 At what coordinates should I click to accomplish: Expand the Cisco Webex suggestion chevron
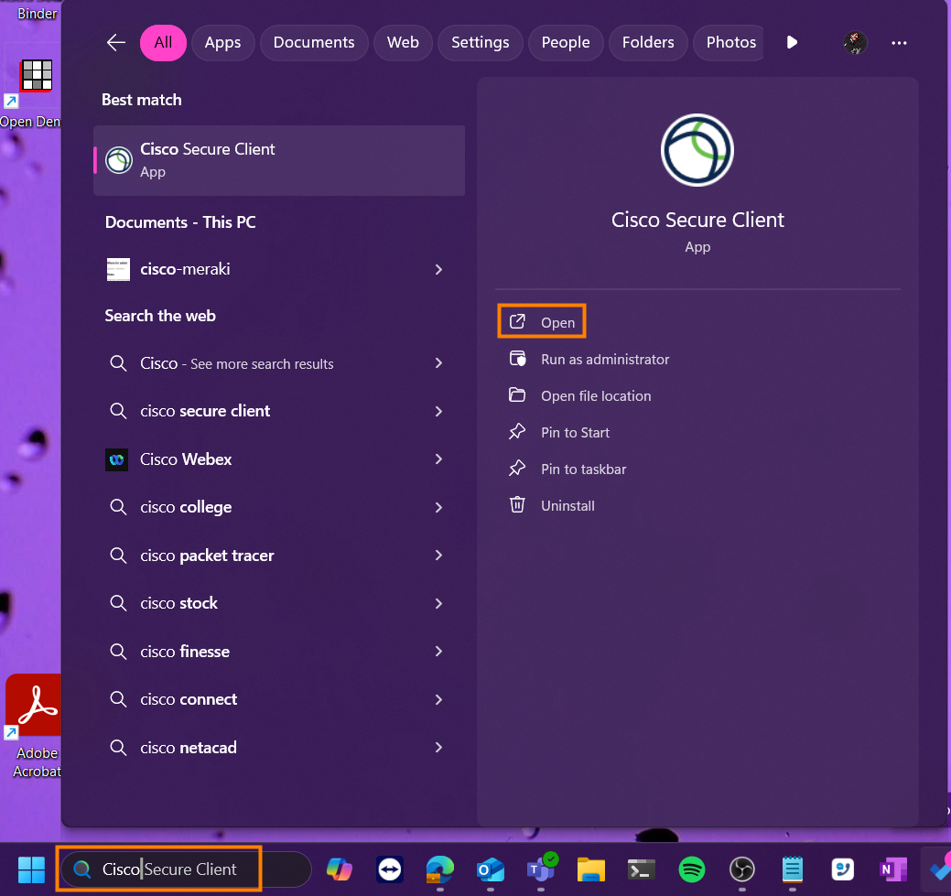pos(438,459)
